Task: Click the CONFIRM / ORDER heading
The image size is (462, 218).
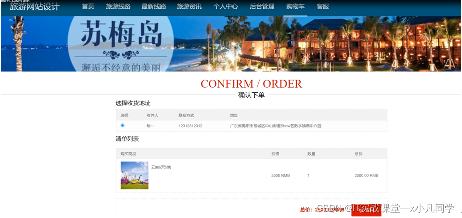Action: pyautogui.click(x=251, y=84)
